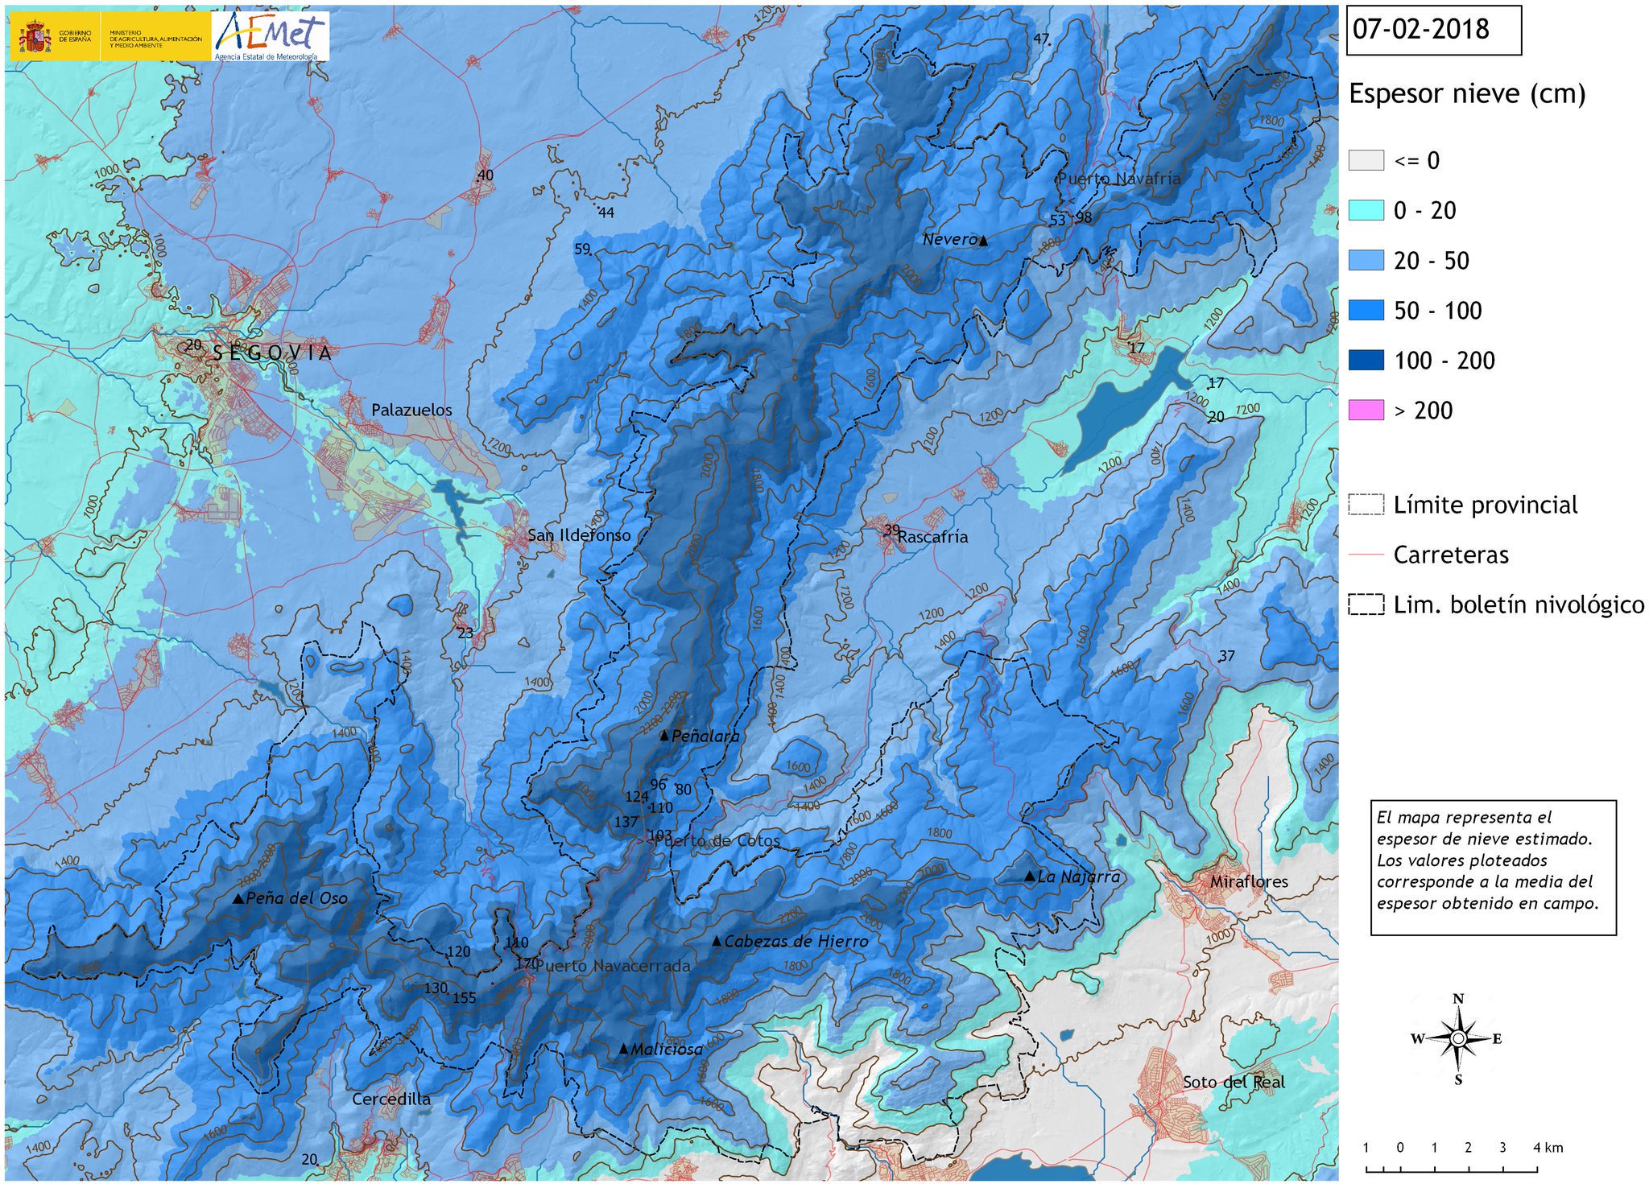This screenshot has width=1649, height=1184.
Task: Click the snow depth value 44
Action: tap(606, 212)
